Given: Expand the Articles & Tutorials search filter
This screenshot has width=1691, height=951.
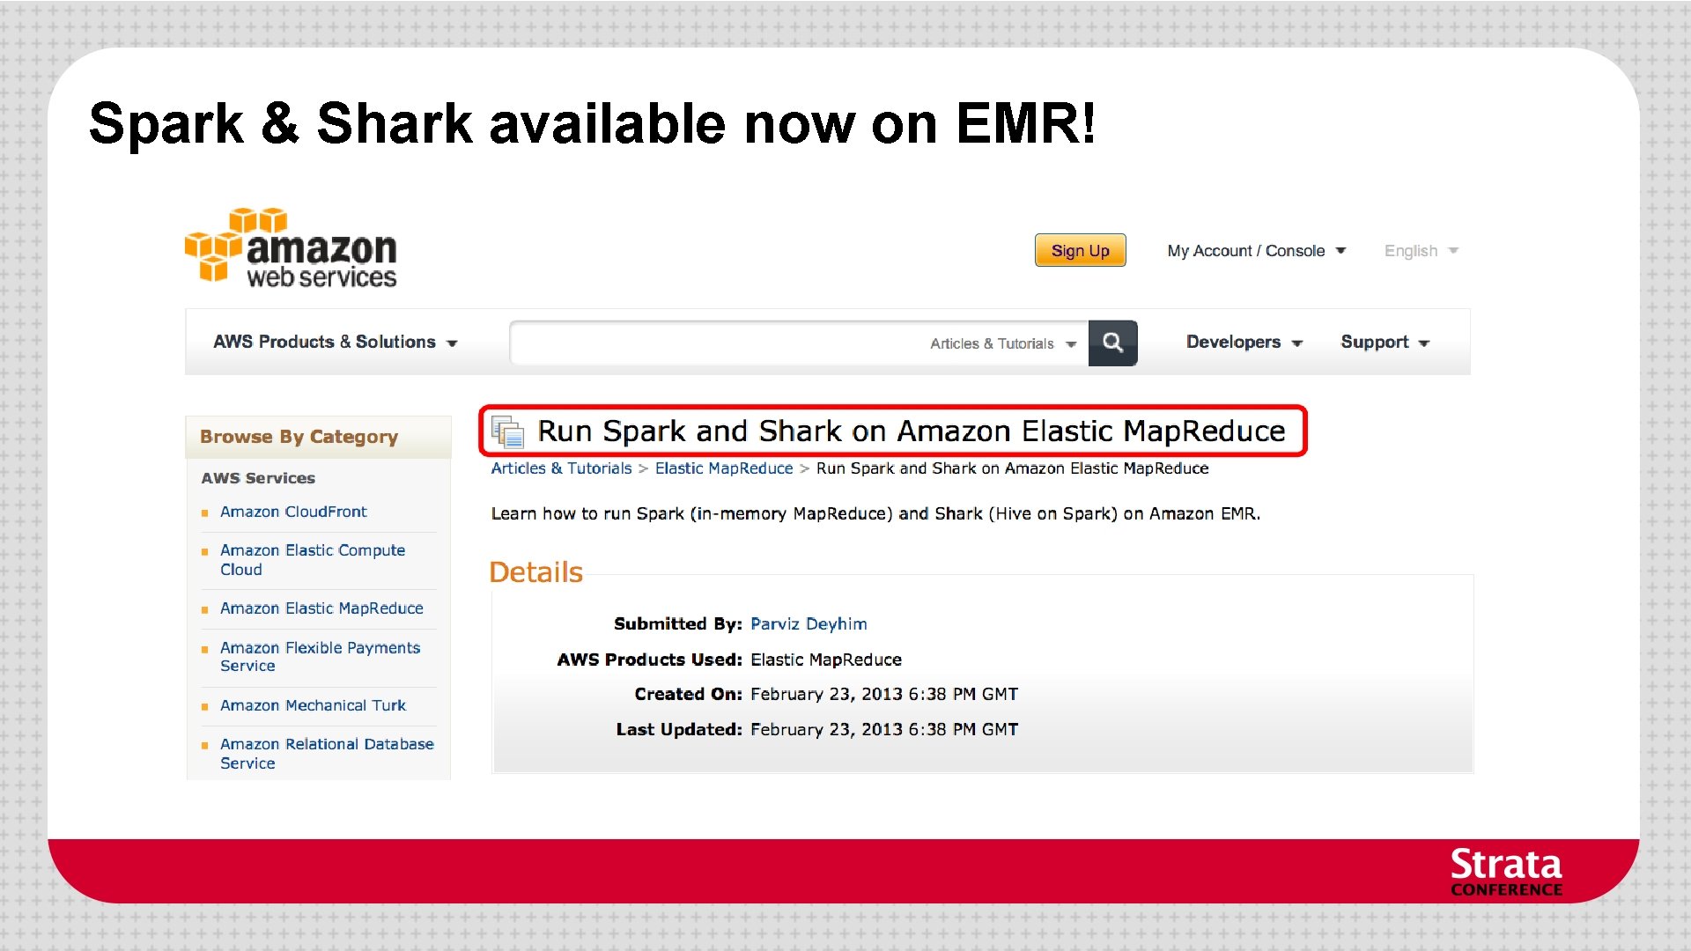Looking at the screenshot, I should coord(1001,343).
